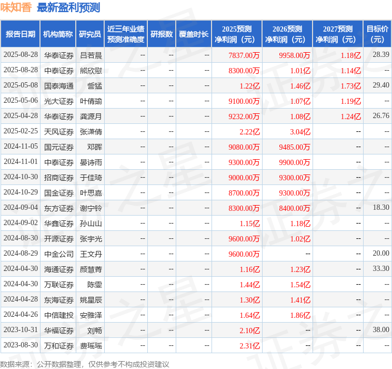
Task: Select the 中信建投 institution cell
Action: click(x=59, y=315)
